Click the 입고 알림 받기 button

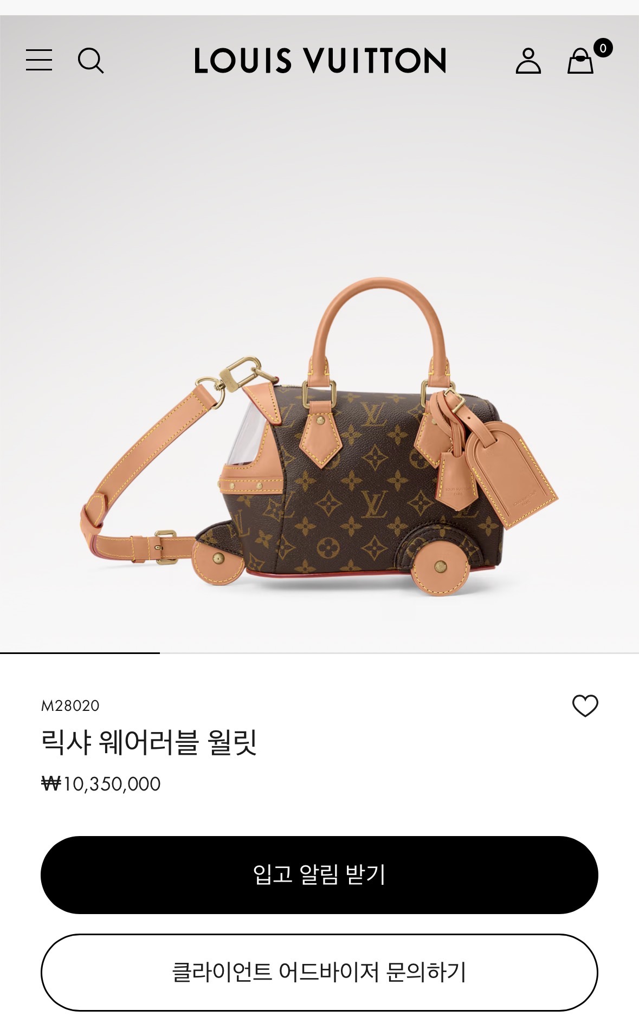point(319,875)
